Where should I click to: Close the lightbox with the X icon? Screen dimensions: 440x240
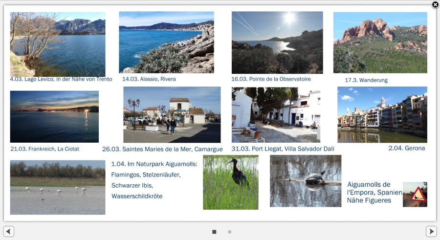(x=435, y=5)
